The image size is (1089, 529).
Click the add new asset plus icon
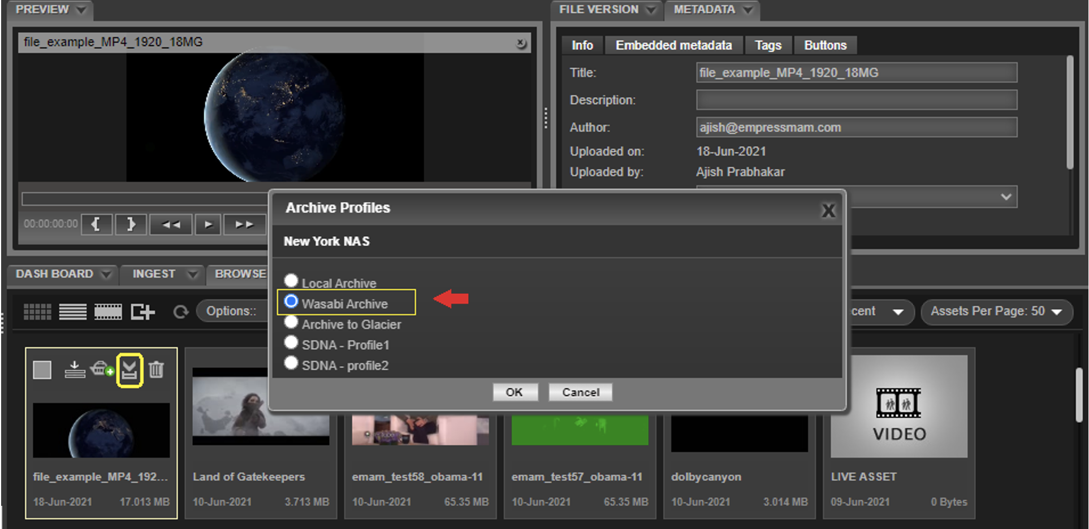click(142, 311)
